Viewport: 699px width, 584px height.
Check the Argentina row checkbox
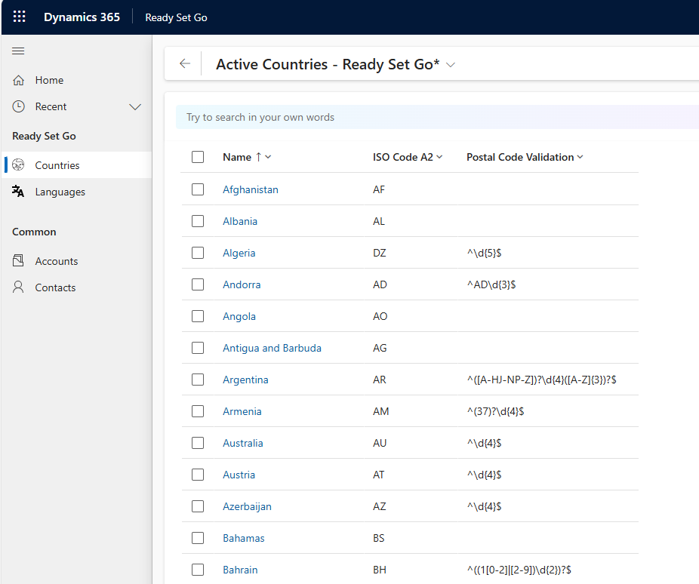pyautogui.click(x=198, y=380)
